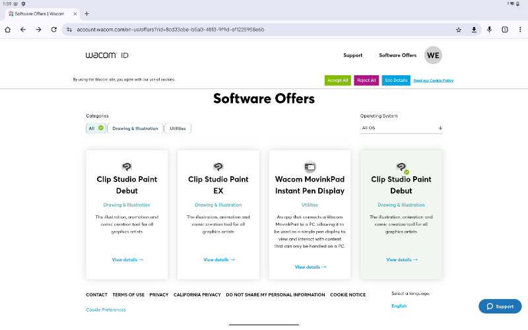Click Drawing & Illustration label under Paint EX
This screenshot has height=330, width=528.
point(218,205)
